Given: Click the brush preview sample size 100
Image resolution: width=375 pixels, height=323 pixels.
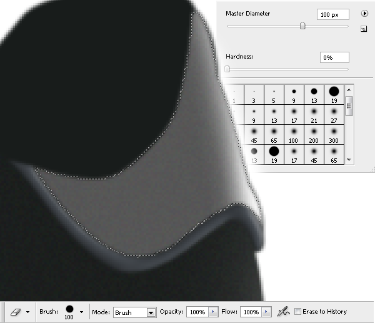Looking at the screenshot, I should coord(69,310).
